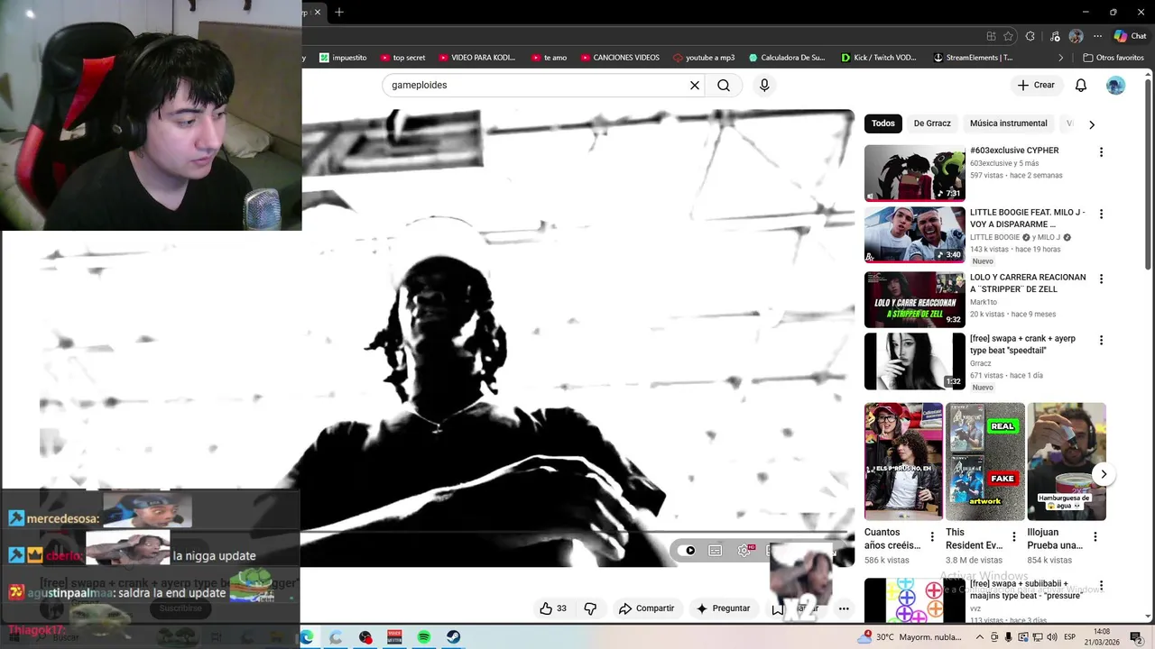Open impuestito bookmark

pyautogui.click(x=343, y=58)
